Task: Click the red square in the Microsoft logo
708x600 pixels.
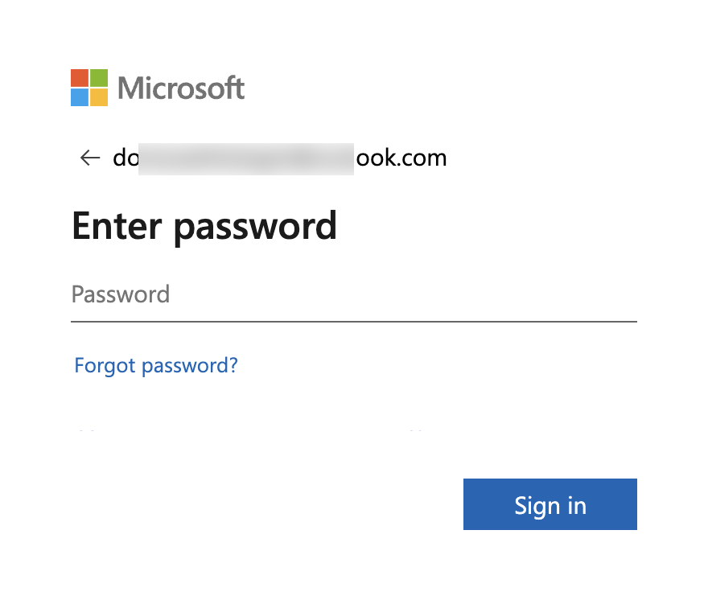Action: [80, 78]
